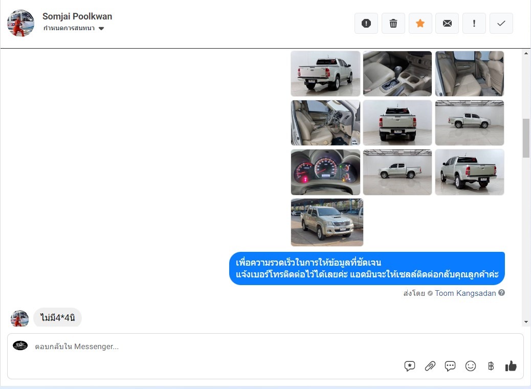This screenshot has width=531, height=389.
Task: Open saved replies star-bubble icon
Action: [x=409, y=366]
